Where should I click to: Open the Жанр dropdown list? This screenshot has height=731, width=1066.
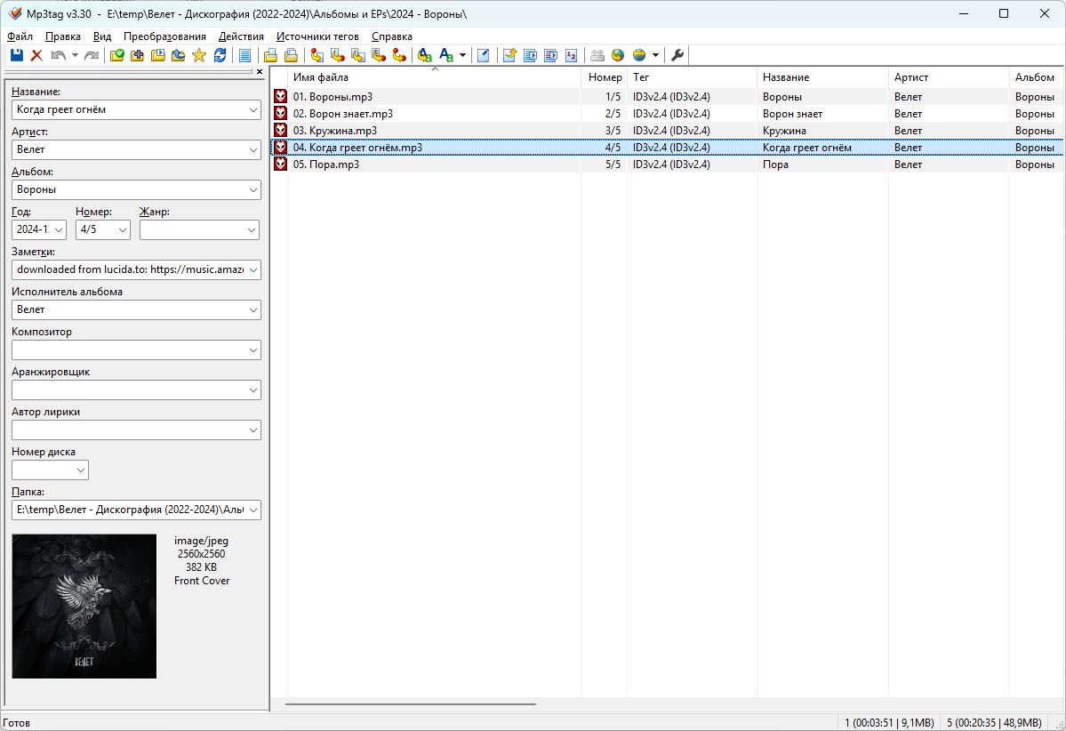(x=250, y=230)
